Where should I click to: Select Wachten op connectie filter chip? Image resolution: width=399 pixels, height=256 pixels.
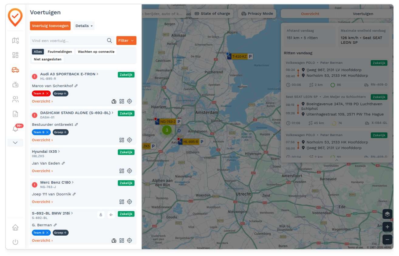point(96,52)
